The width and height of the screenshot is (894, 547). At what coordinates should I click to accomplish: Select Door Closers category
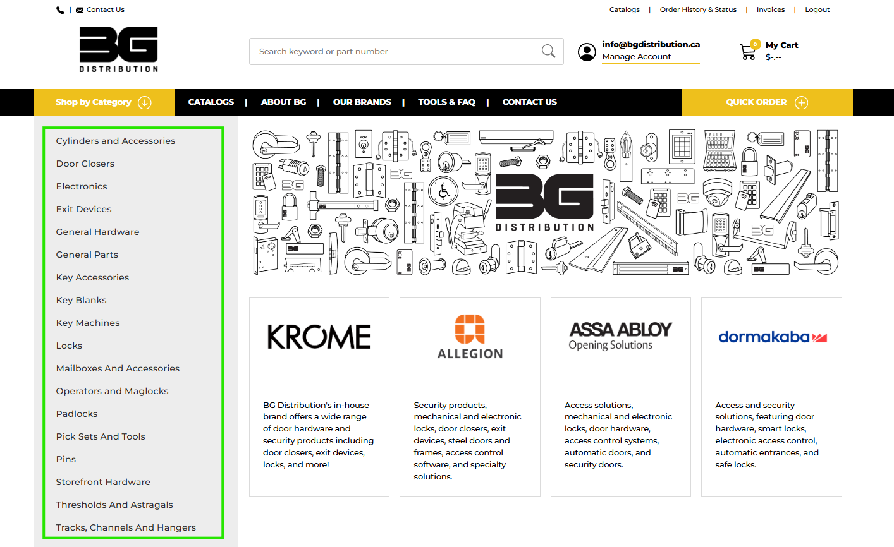click(85, 164)
